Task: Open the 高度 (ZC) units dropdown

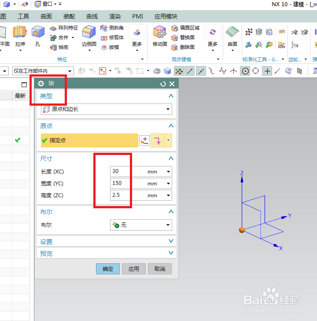Action: (x=168, y=196)
